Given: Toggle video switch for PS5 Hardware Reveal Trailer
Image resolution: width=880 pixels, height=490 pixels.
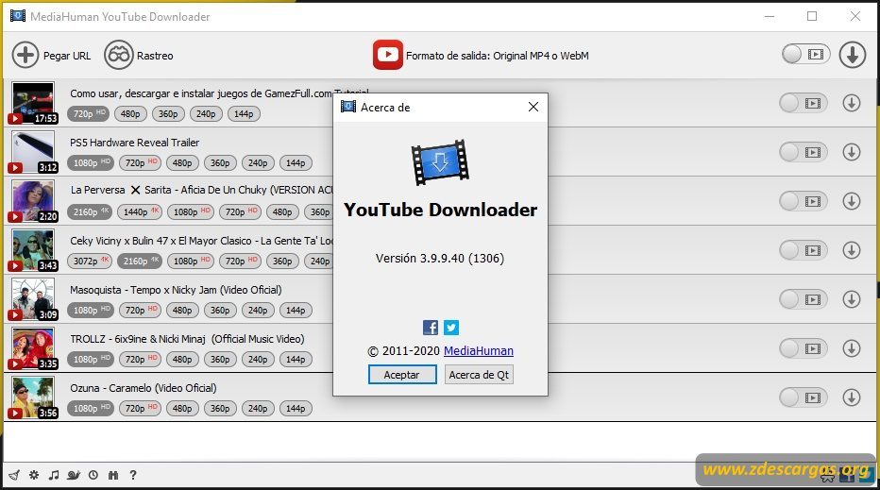Looking at the screenshot, I should (804, 152).
